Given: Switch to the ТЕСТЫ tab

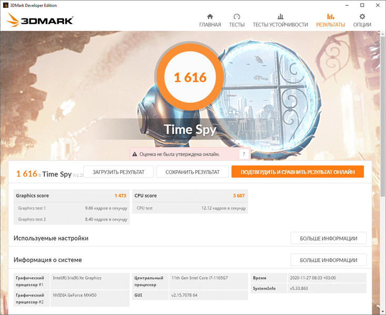Looking at the screenshot, I should pyautogui.click(x=237, y=20).
